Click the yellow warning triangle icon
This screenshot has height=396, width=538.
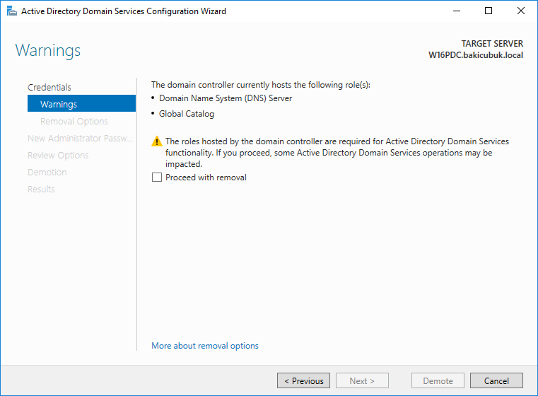click(x=157, y=141)
